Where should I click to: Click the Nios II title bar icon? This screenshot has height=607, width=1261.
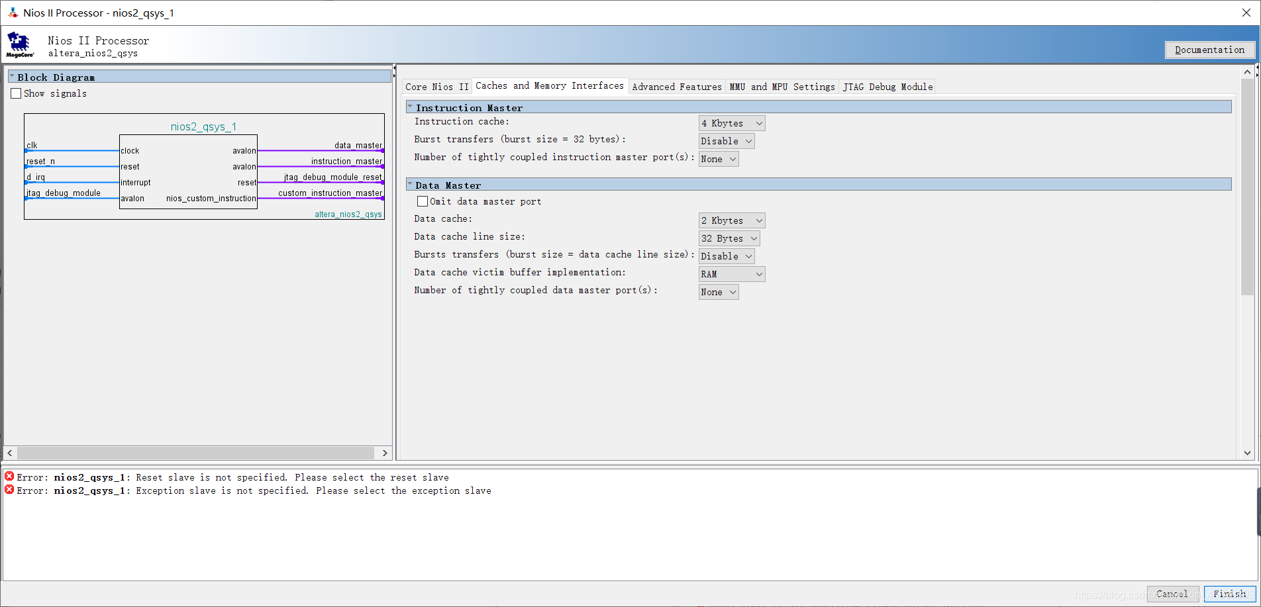point(13,13)
